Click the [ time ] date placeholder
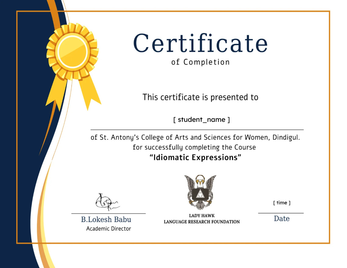 point(282,203)
